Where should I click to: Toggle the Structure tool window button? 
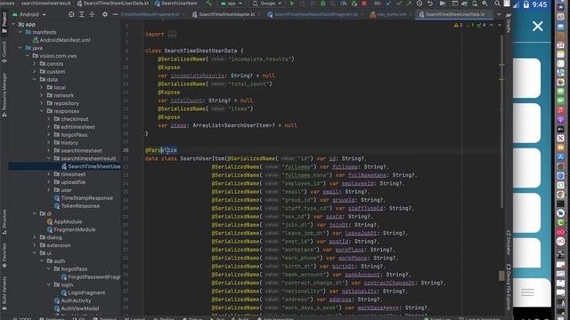pyautogui.click(x=4, y=221)
